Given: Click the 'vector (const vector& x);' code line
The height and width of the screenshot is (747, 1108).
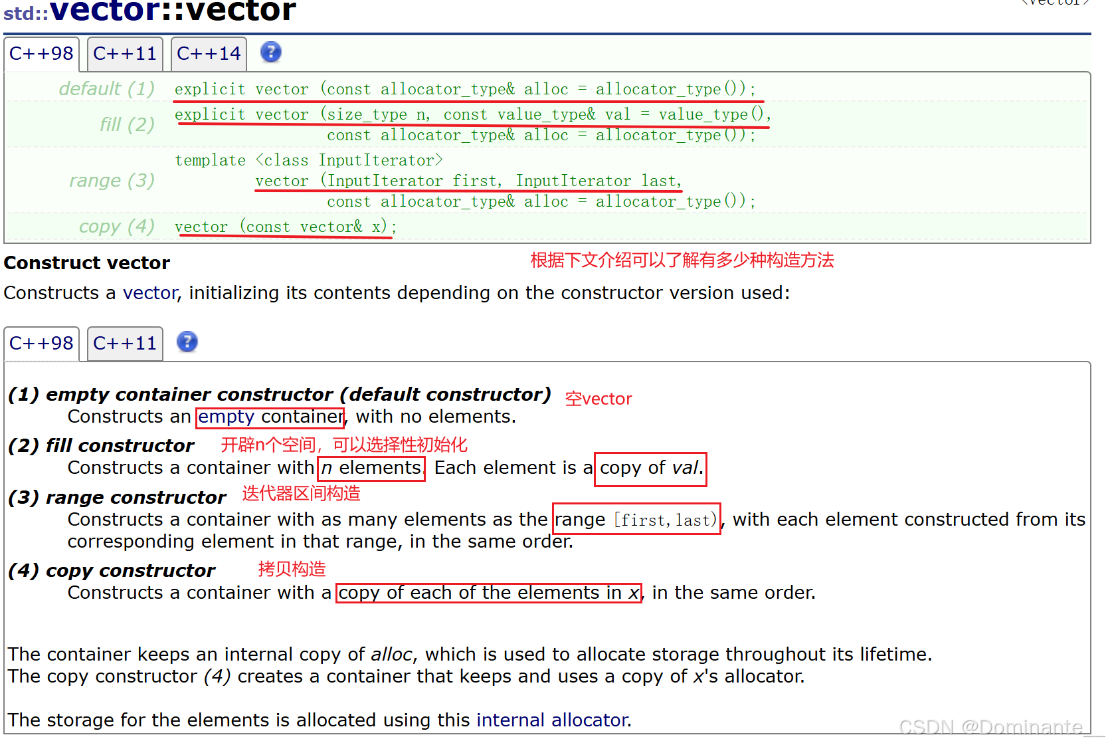Looking at the screenshot, I should pyautogui.click(x=286, y=227).
